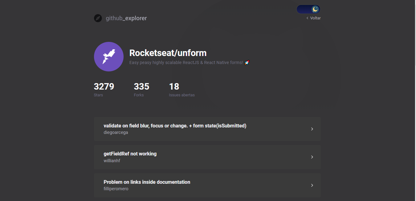This screenshot has width=416, height=201.
Task: Click the github_explorer logo text
Action: coord(126,18)
